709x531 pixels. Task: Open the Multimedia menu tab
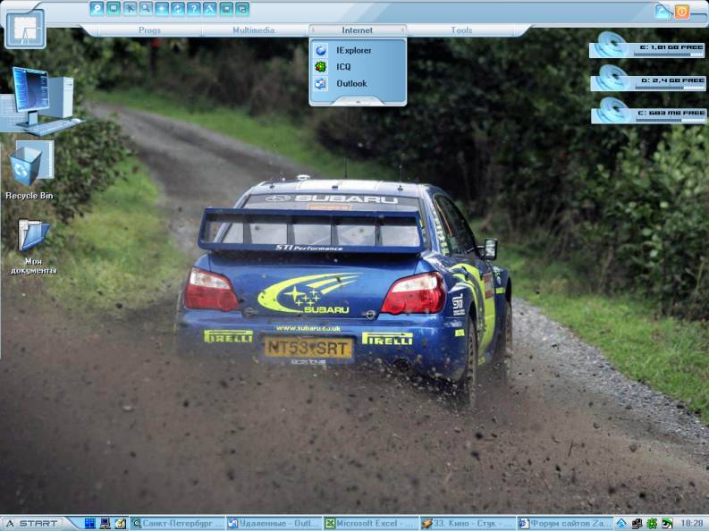pyautogui.click(x=253, y=30)
